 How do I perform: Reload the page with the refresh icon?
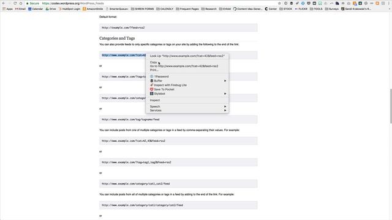point(15,3)
